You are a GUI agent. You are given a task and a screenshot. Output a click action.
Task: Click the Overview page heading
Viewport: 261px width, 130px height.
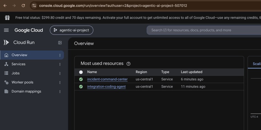pos(84,43)
